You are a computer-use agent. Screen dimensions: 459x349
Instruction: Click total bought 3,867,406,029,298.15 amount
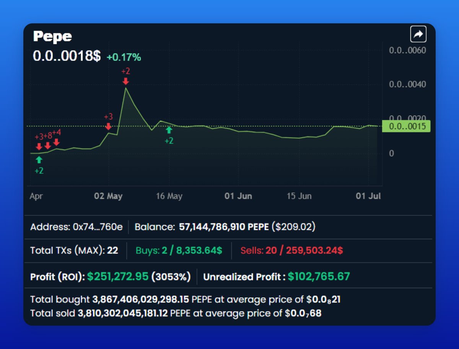pos(141,299)
